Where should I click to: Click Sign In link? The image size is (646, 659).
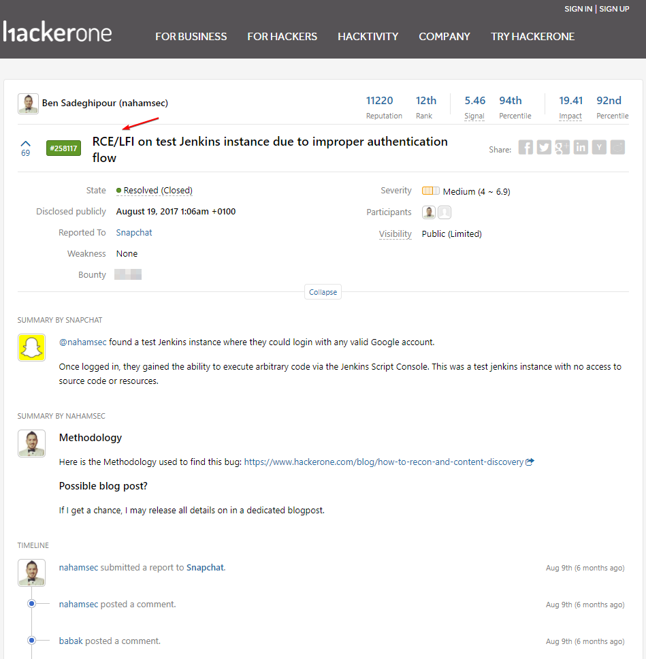click(578, 9)
